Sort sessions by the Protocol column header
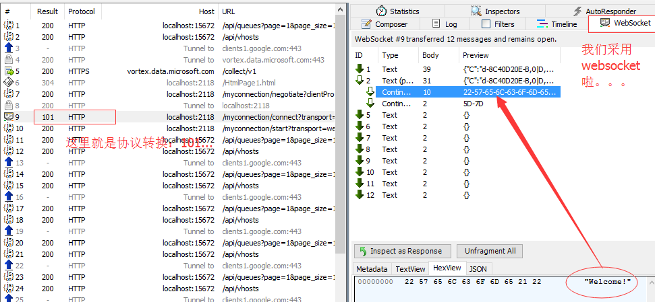 click(x=82, y=11)
